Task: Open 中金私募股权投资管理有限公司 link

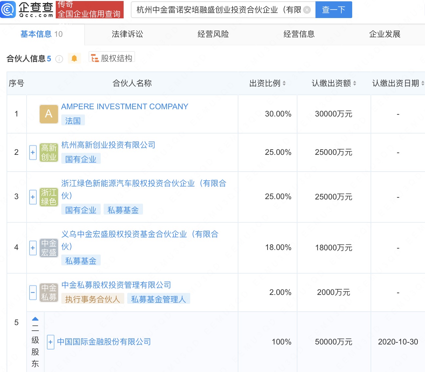Action: pyautogui.click(x=116, y=285)
